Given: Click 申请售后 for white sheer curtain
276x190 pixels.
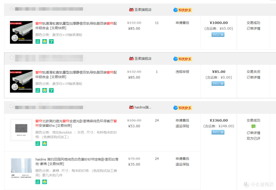Looking at the screenshot, I should [182, 159].
